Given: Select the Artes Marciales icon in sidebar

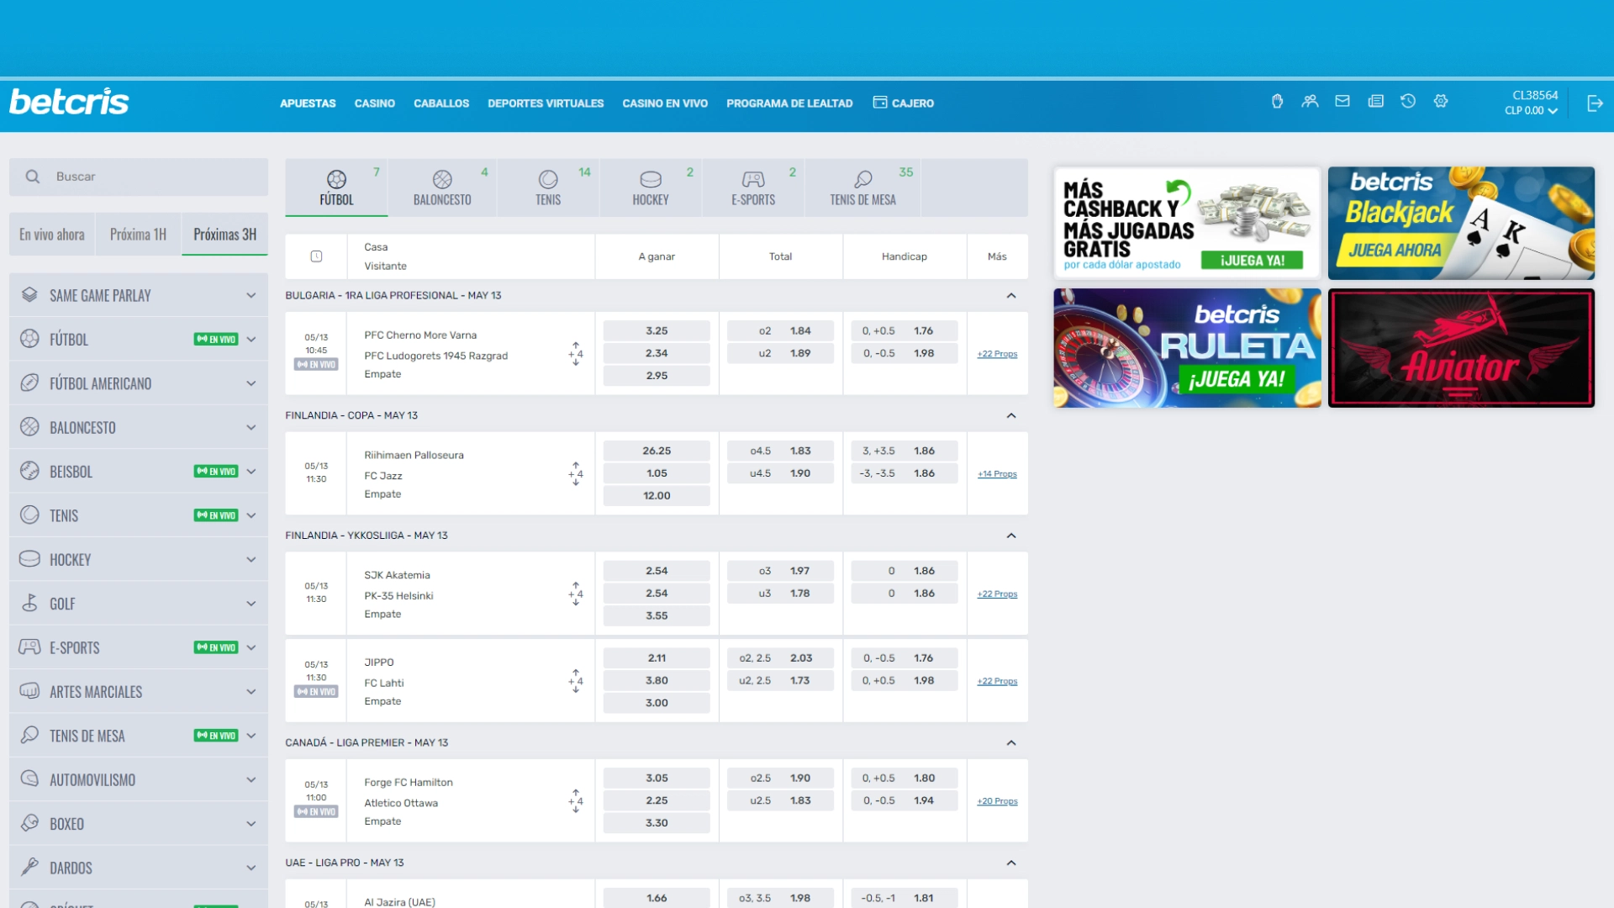Looking at the screenshot, I should coord(29,691).
